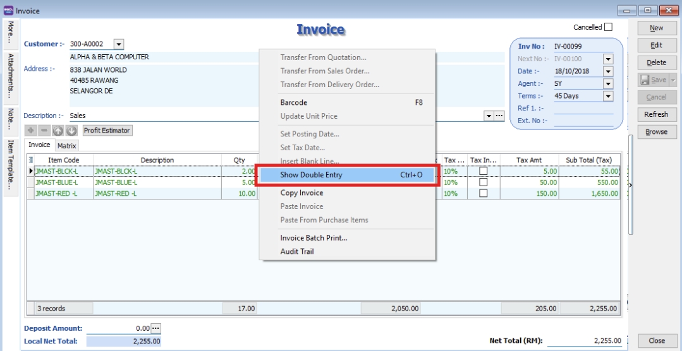This screenshot has height=351, width=682.
Task: Click the Profit Estimator button
Action: (107, 131)
